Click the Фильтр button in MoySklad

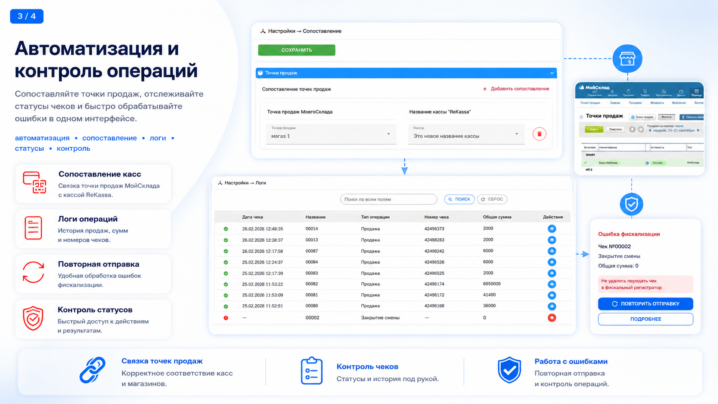tap(666, 117)
